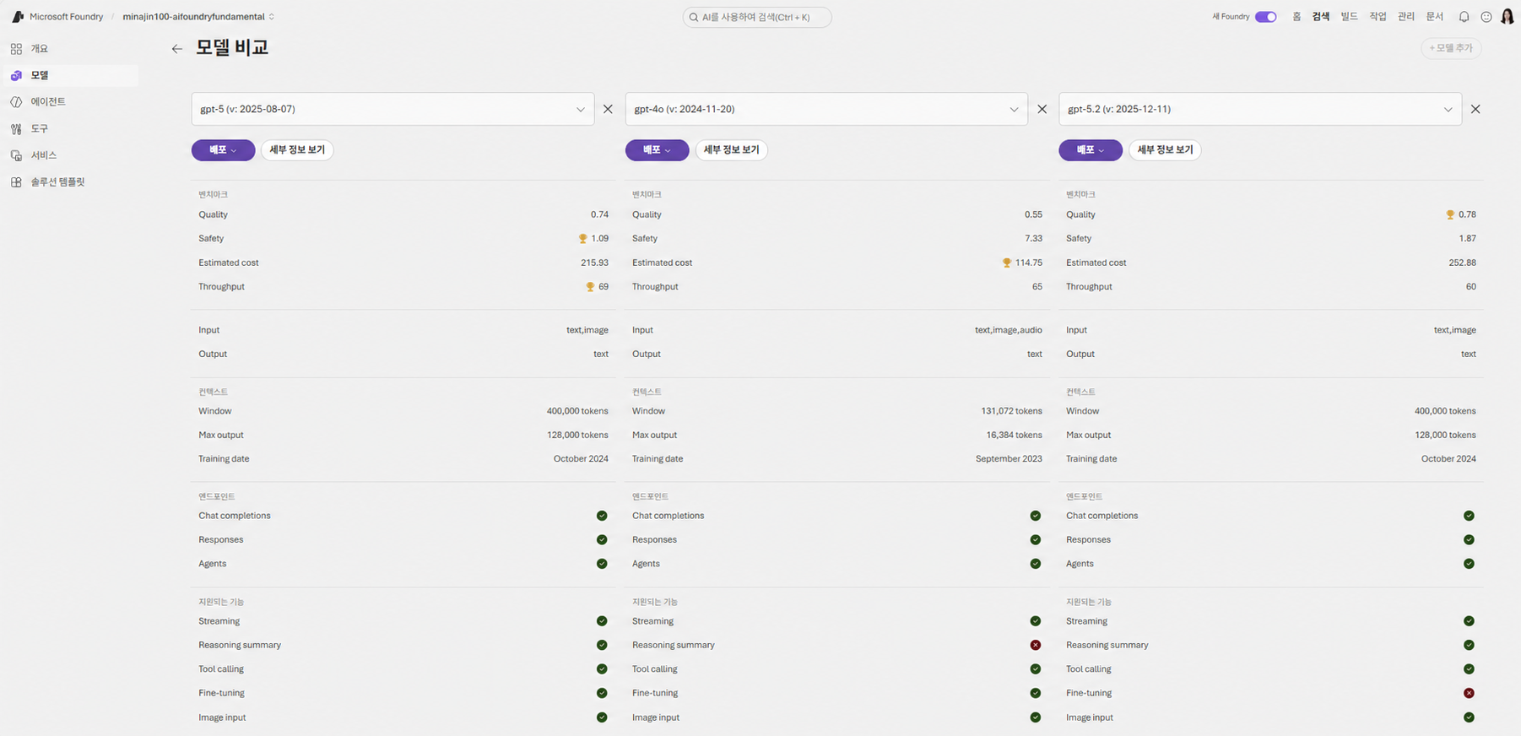The image size is (1521, 736).
Task: Click the gpt-4o Agents check mark
Action: coord(1036,564)
